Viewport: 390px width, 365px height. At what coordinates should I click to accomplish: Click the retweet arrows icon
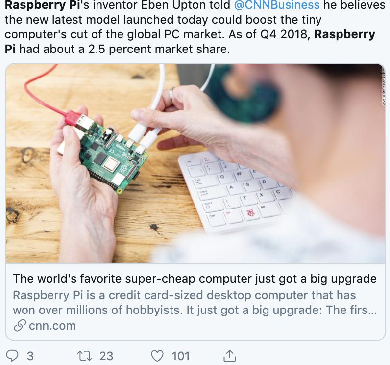(85, 355)
